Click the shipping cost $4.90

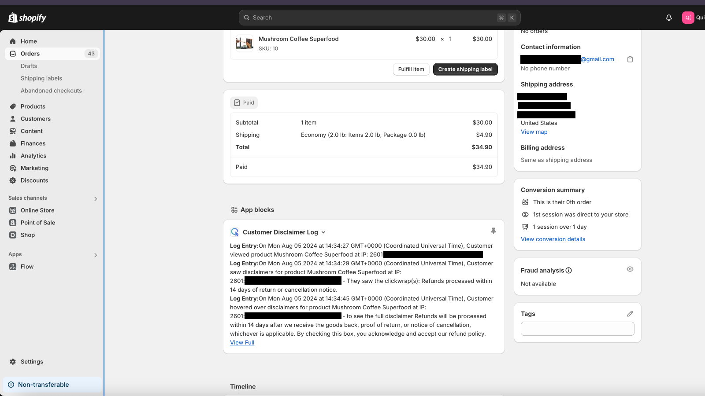484,135
